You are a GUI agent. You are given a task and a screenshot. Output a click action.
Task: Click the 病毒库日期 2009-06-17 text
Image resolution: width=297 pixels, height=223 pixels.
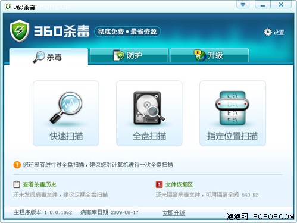(x=110, y=212)
